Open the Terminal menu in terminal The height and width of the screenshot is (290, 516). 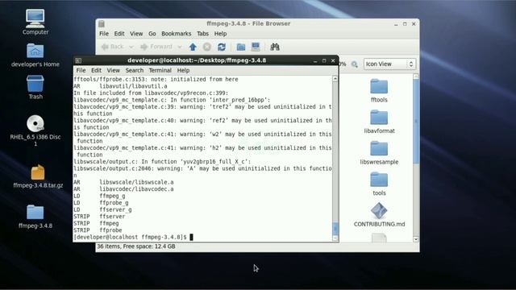click(160, 70)
